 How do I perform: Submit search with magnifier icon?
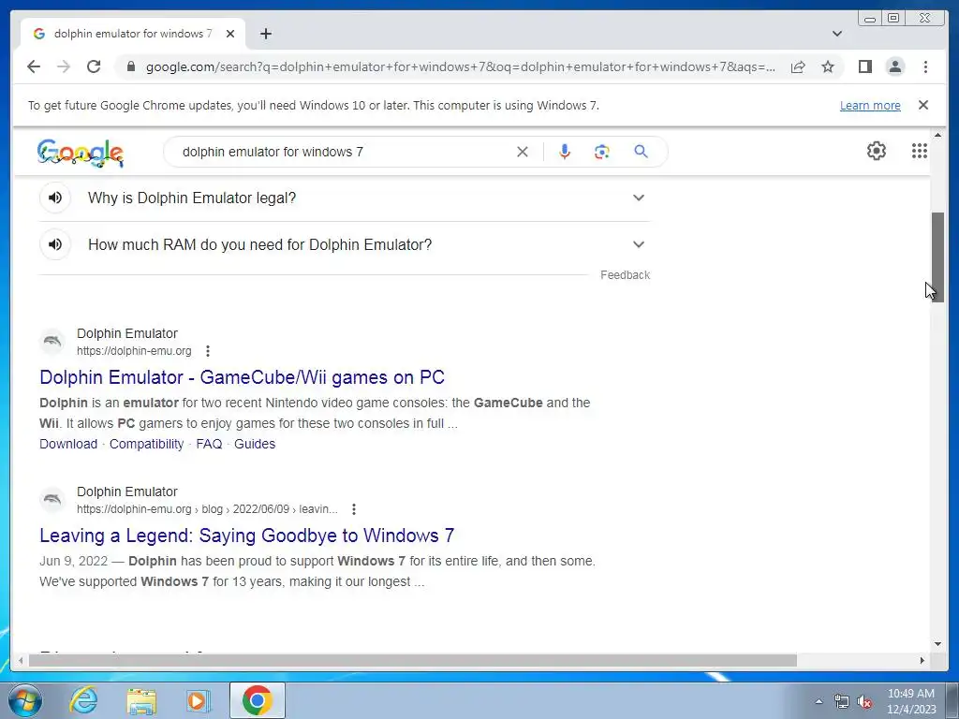point(641,152)
